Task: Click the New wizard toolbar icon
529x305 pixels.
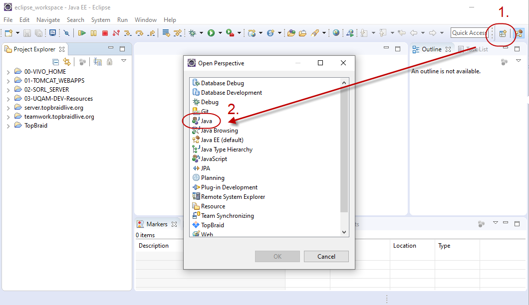Action: coord(9,33)
